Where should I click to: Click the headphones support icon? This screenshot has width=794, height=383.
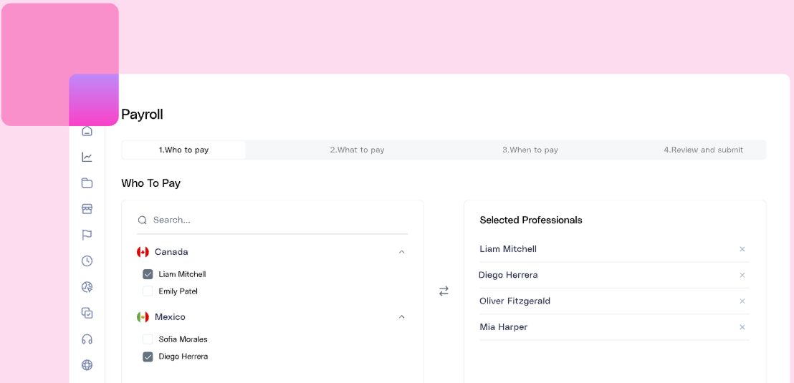tap(87, 339)
